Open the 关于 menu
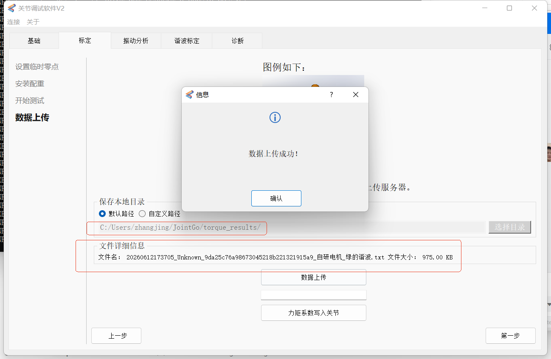The width and height of the screenshot is (551, 359). (x=33, y=22)
